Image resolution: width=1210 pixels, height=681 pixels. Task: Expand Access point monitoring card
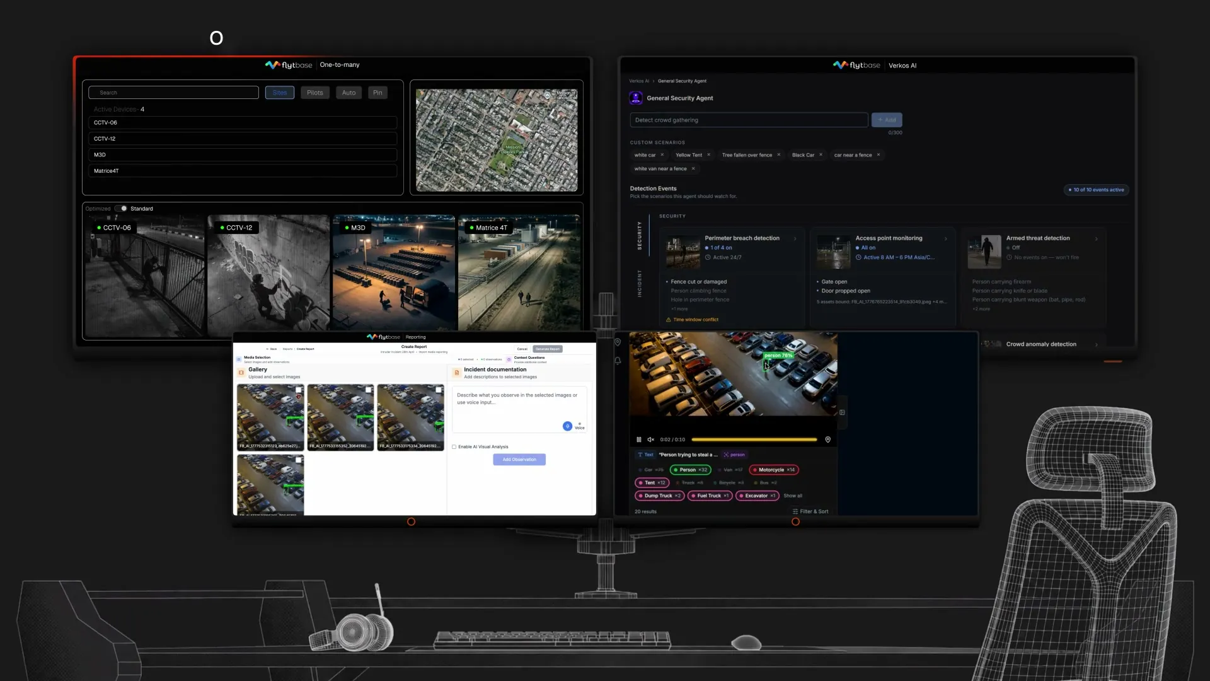click(946, 239)
